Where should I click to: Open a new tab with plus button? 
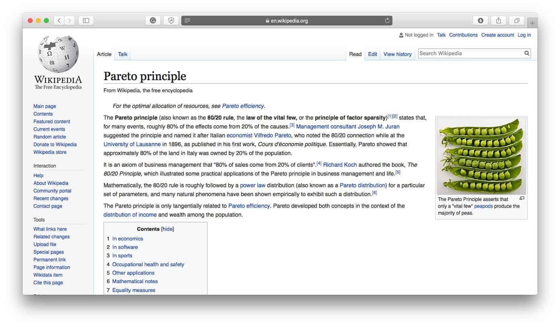(x=532, y=23)
